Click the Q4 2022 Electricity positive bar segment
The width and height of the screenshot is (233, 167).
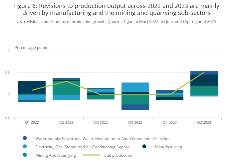coord(135,87)
